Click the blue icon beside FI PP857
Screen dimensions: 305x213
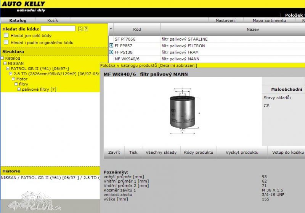pos(111,46)
